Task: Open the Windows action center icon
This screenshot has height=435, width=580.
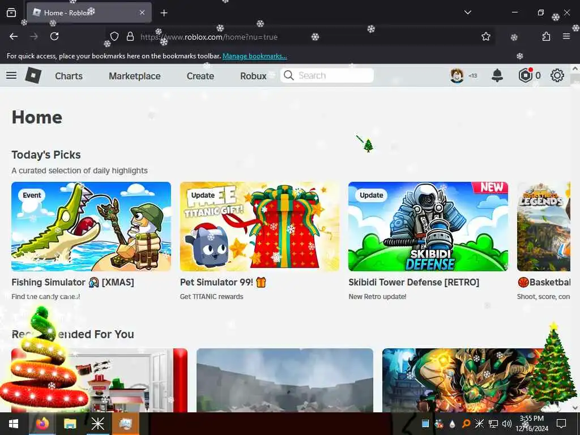Action: tap(561, 424)
